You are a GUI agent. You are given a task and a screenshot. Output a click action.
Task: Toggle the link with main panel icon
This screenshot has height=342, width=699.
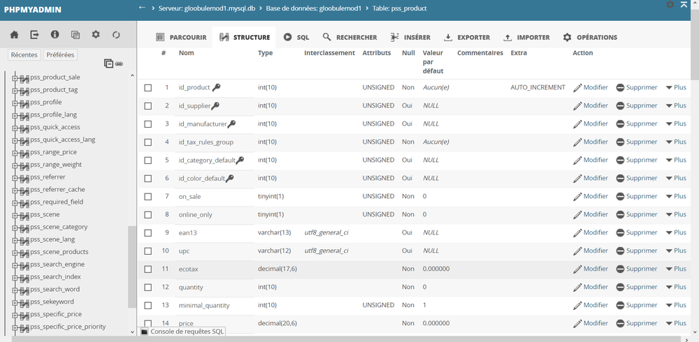tap(119, 64)
